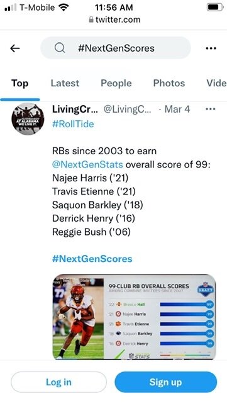227x403 pixels.
Task: Open tweet's three-dot more menu
Action: point(210,109)
